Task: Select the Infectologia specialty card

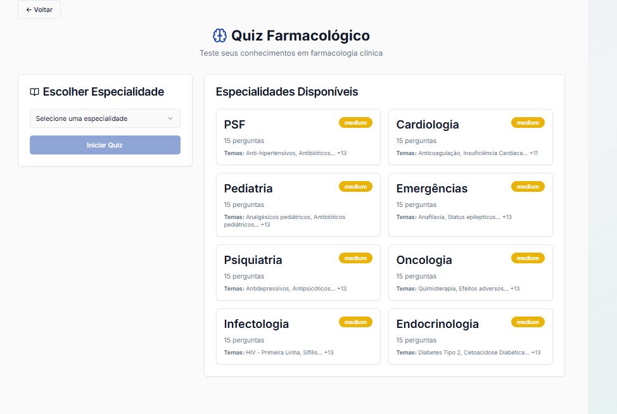Action: [x=298, y=336]
